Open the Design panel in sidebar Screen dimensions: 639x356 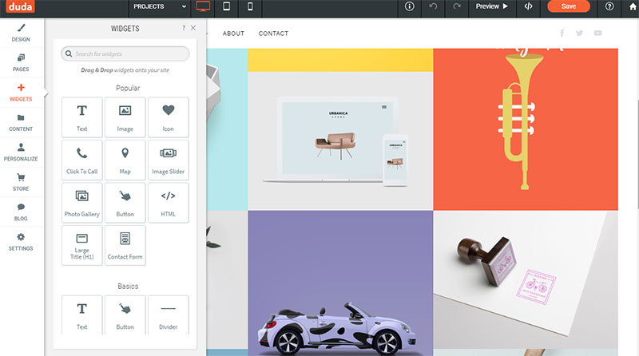pos(21,33)
